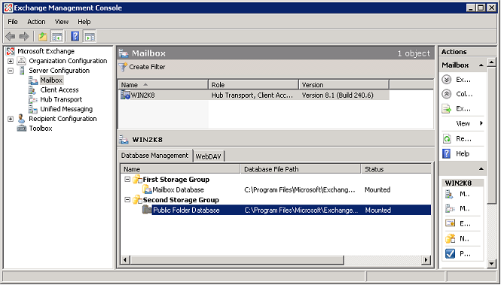Viewport: 501px width, 285px height.
Task: Click the blue checkmark Properties action icon
Action: [x=450, y=253]
